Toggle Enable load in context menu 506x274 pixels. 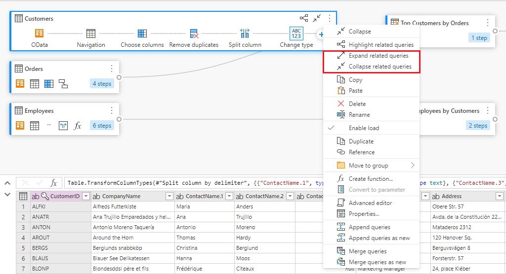(364, 128)
